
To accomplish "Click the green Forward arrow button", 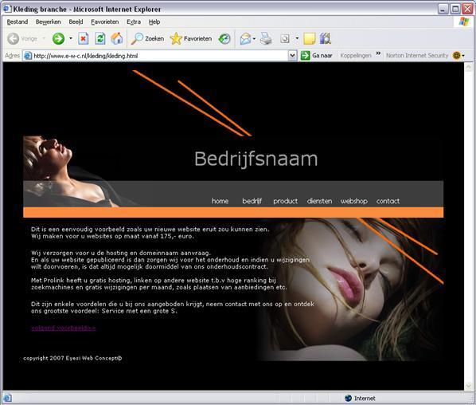I will 58,38.
